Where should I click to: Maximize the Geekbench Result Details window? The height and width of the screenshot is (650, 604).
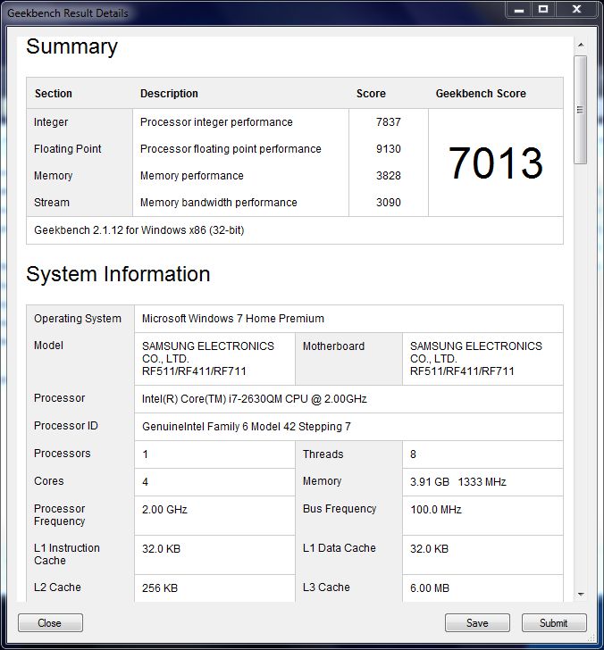[x=543, y=10]
